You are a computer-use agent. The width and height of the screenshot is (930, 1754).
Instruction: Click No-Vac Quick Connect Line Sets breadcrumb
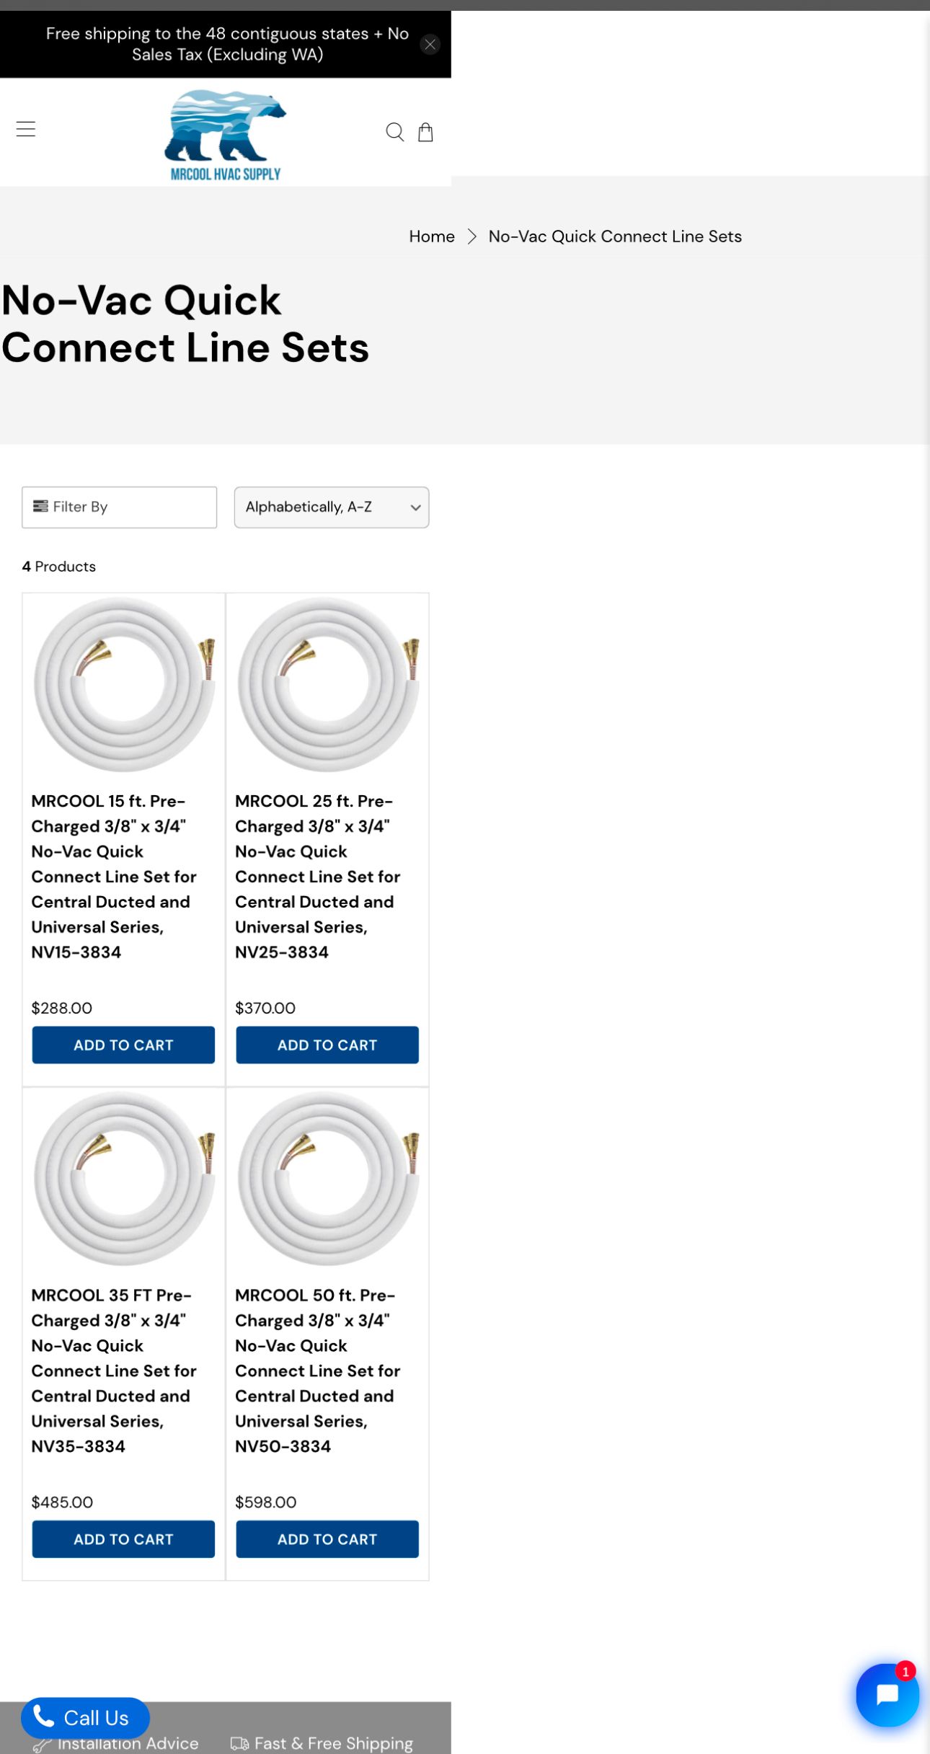614,236
